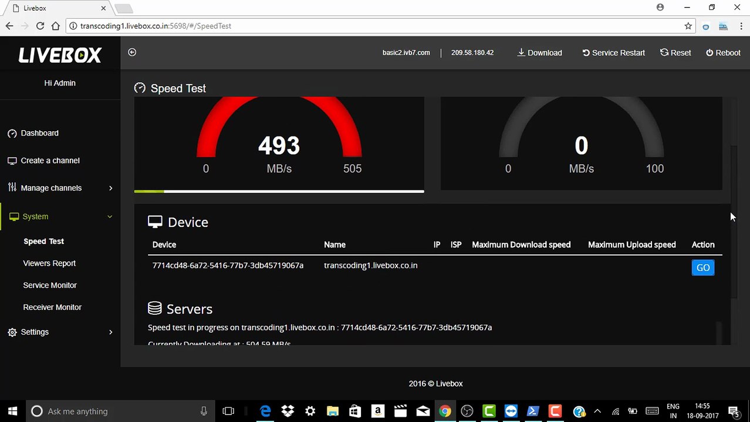Open the notification action center

[x=734, y=411]
